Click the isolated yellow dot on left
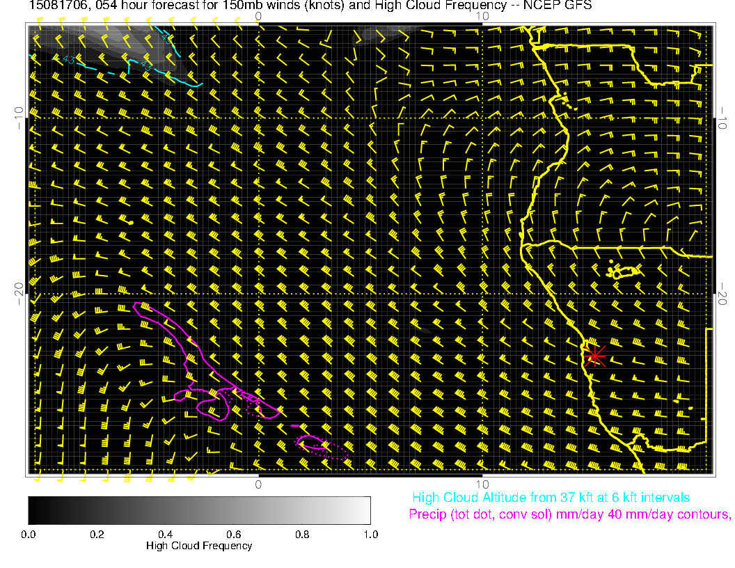 131,221
